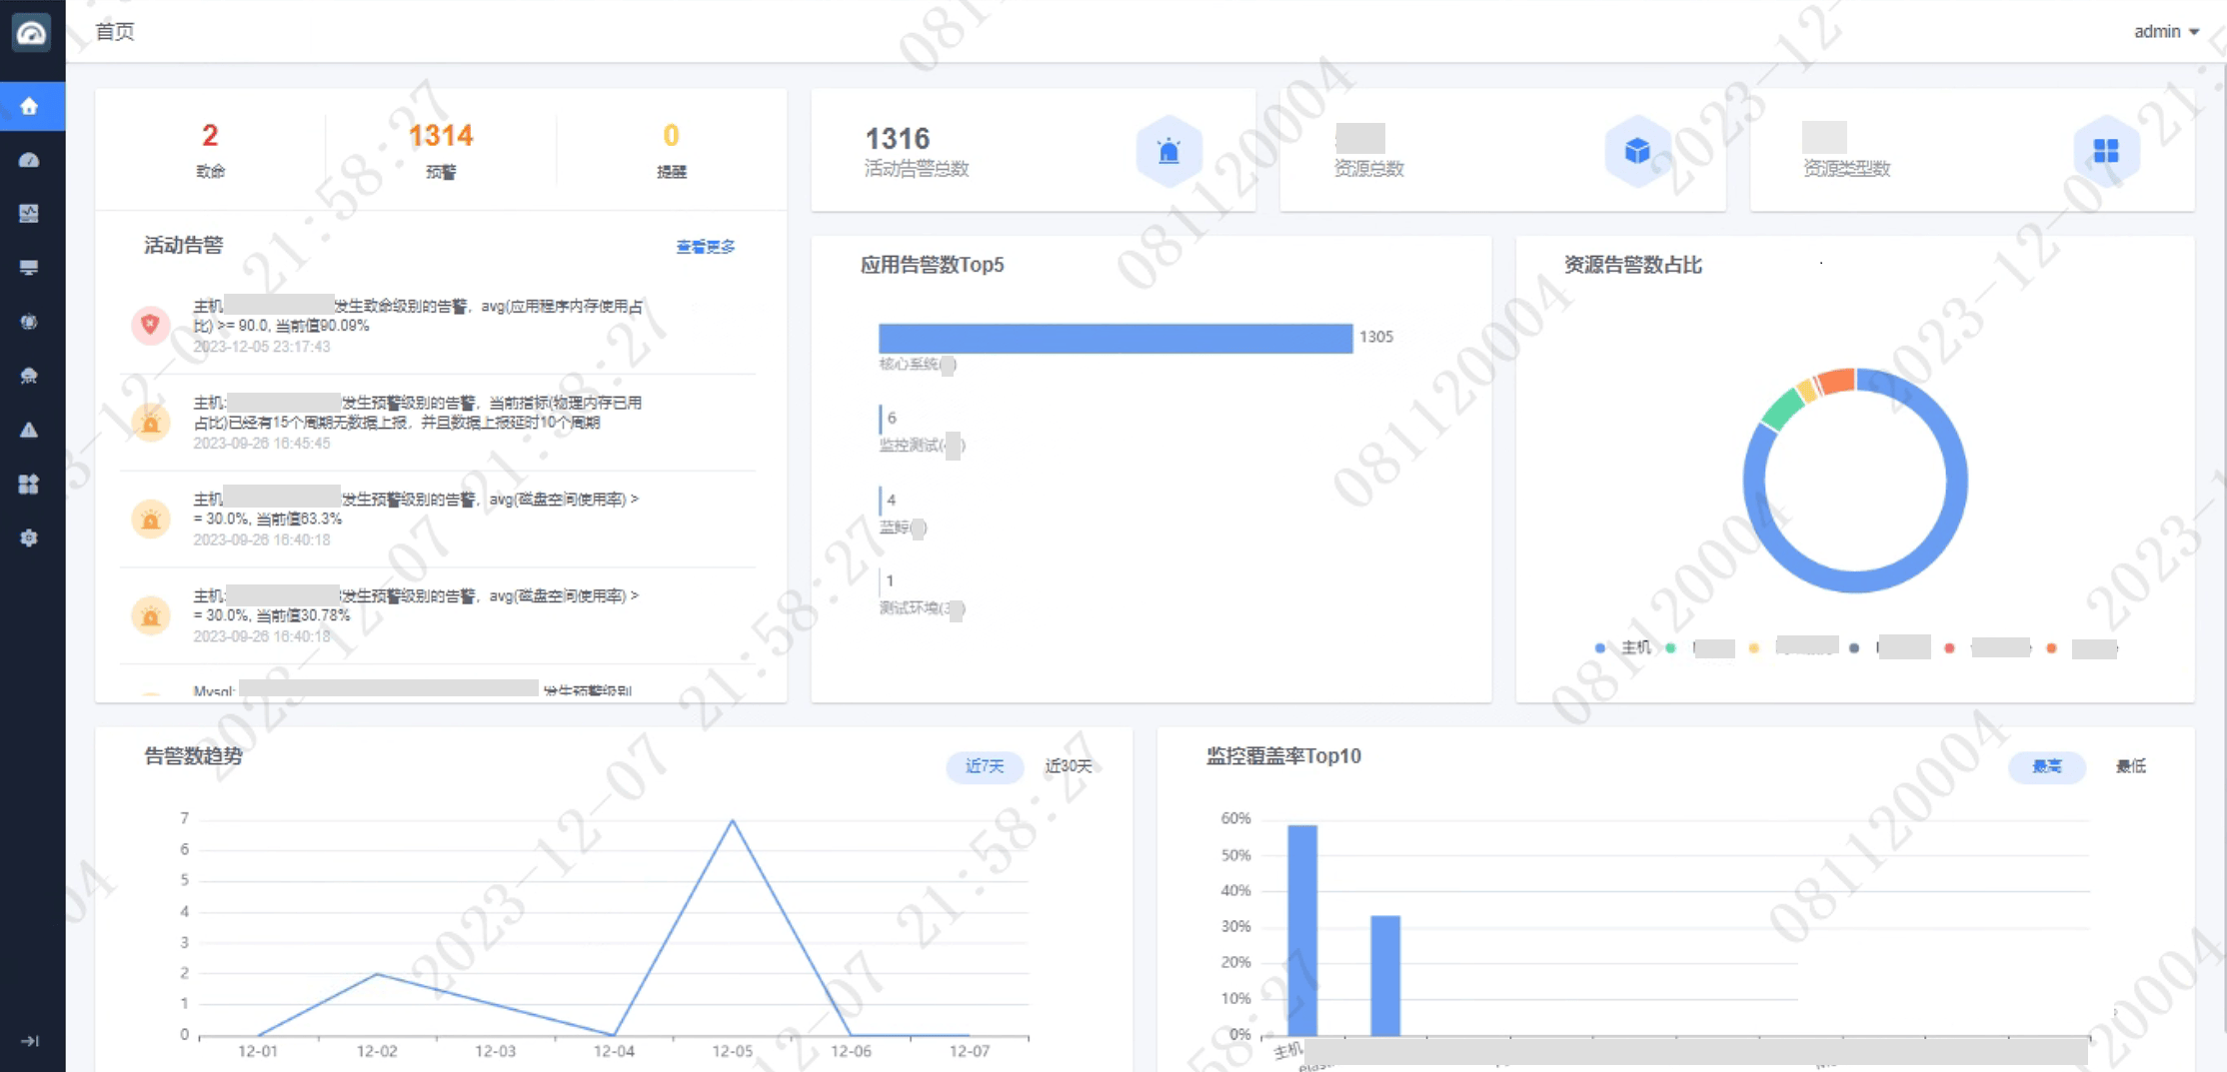Select the 近7天 trend tab
2227x1072 pixels.
coord(985,766)
